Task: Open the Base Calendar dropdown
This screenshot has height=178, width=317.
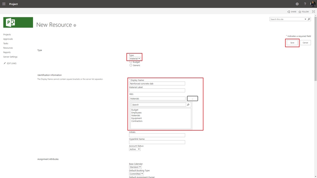Action: tap(135, 167)
